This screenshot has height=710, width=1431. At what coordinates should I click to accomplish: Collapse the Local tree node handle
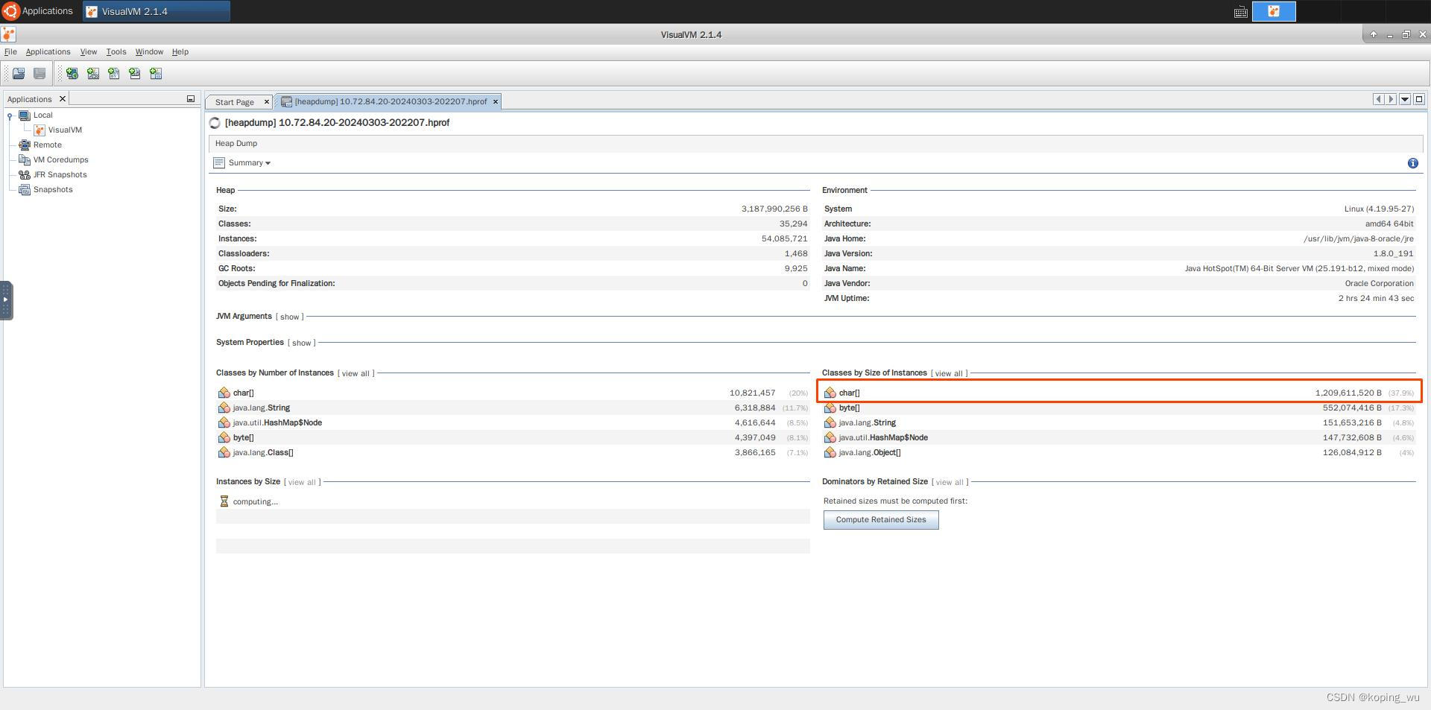click(10, 115)
